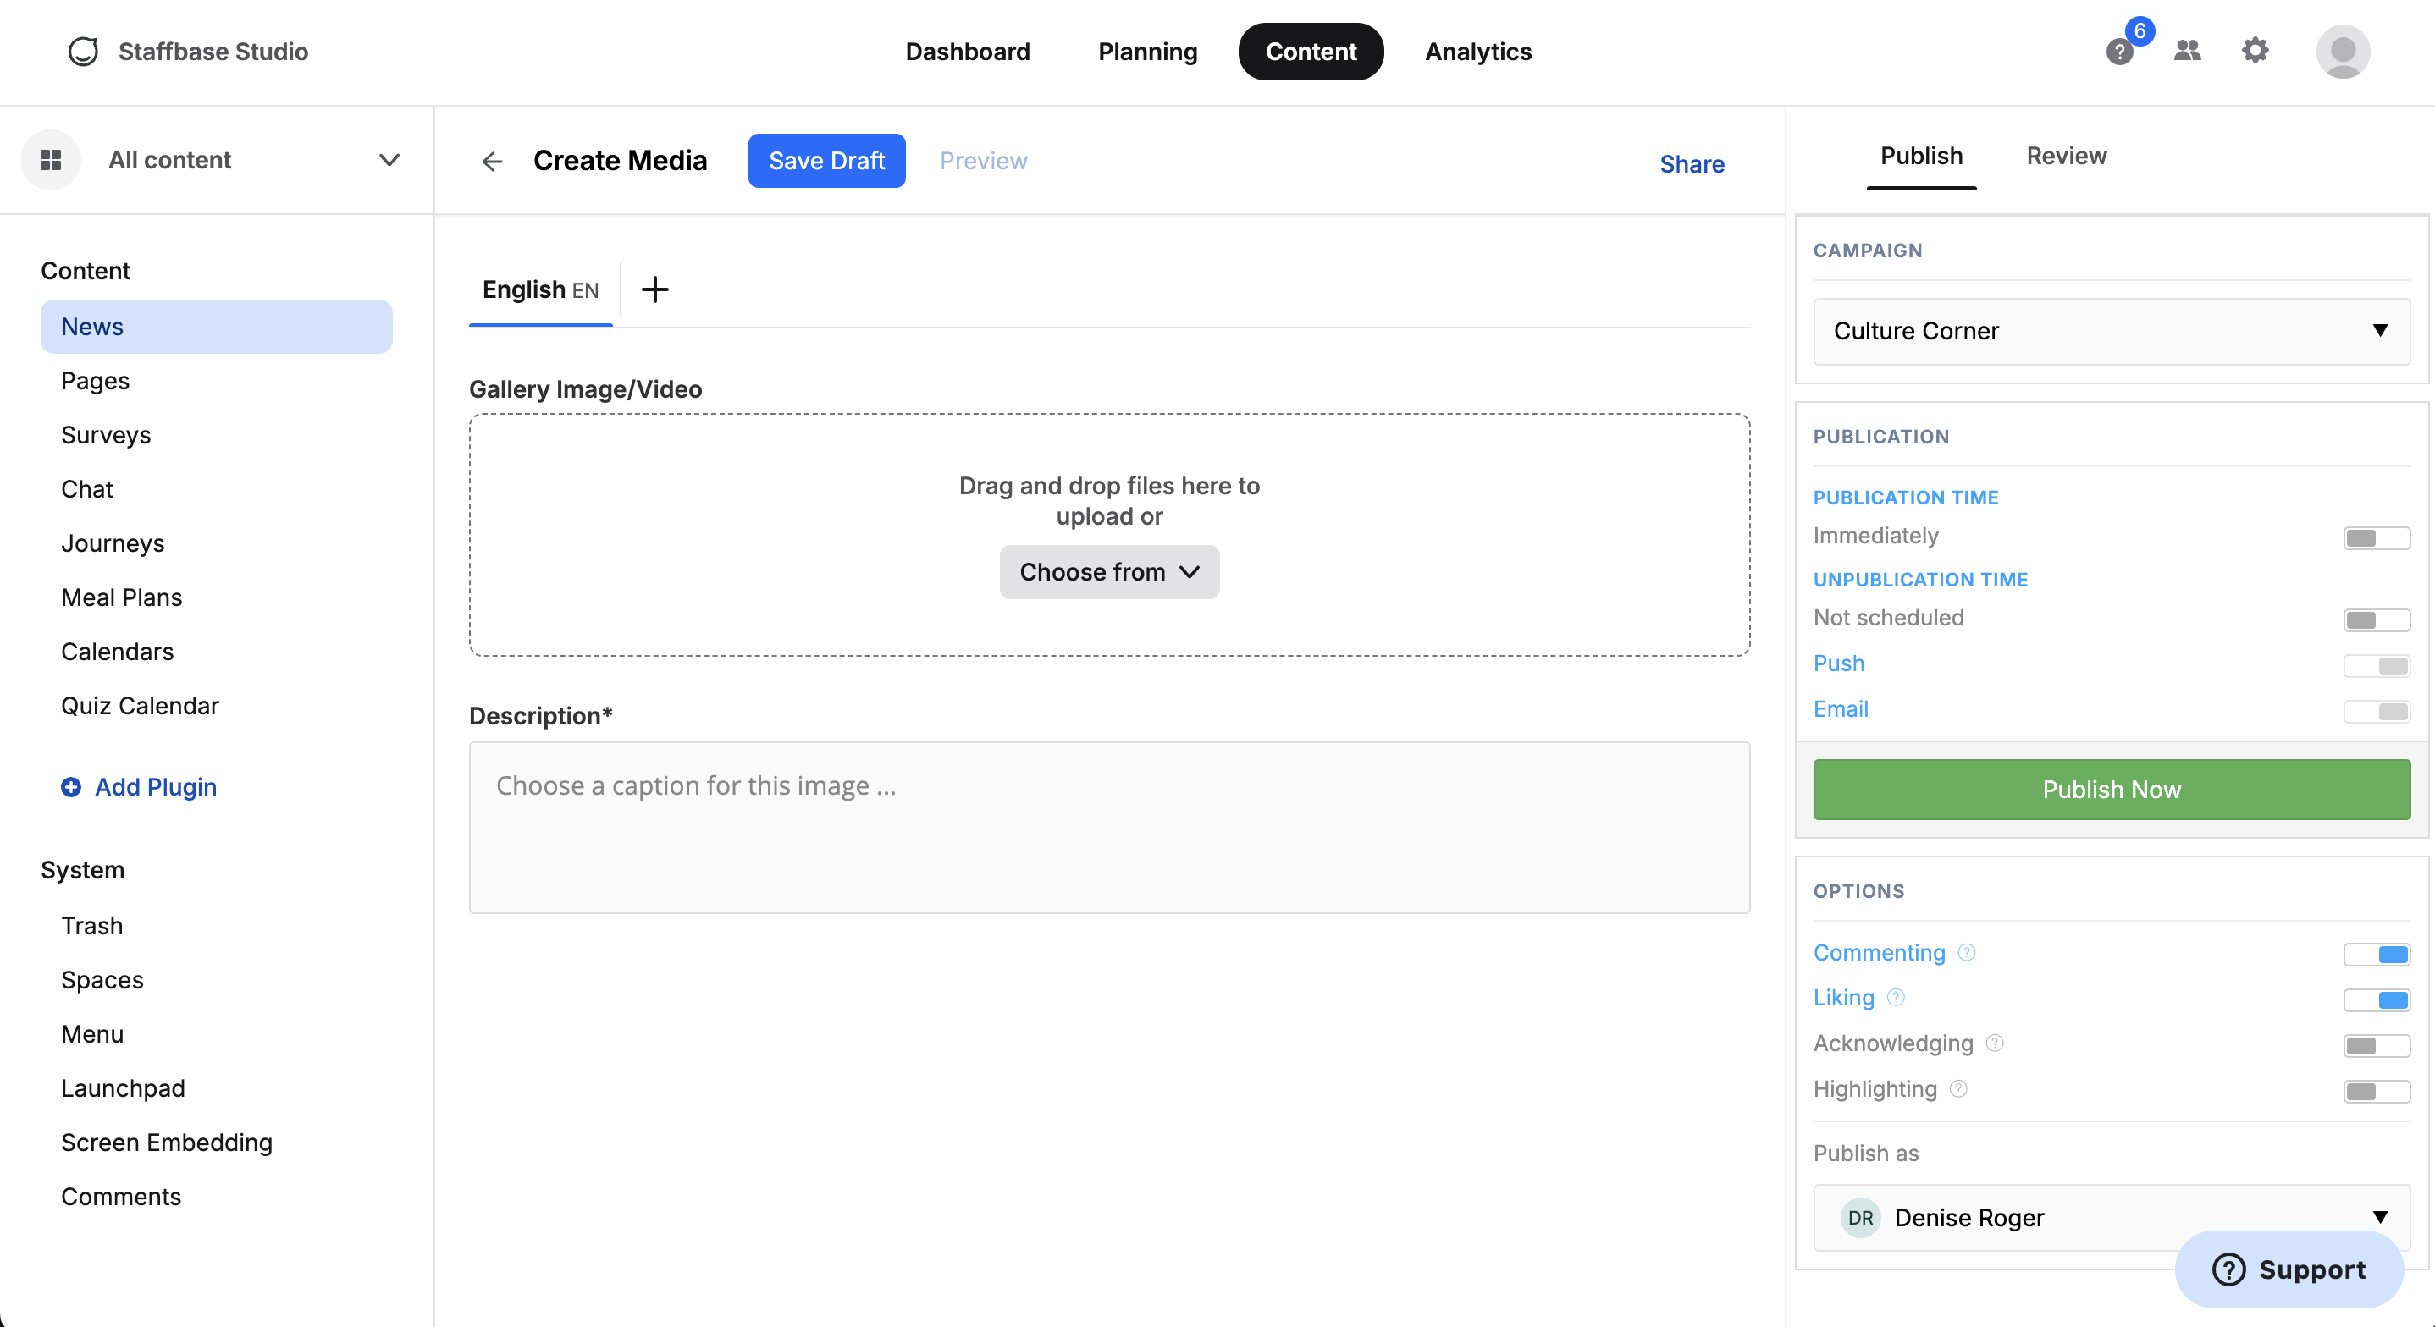The image size is (2435, 1327).
Task: Select the English EN language tab
Action: click(541, 289)
